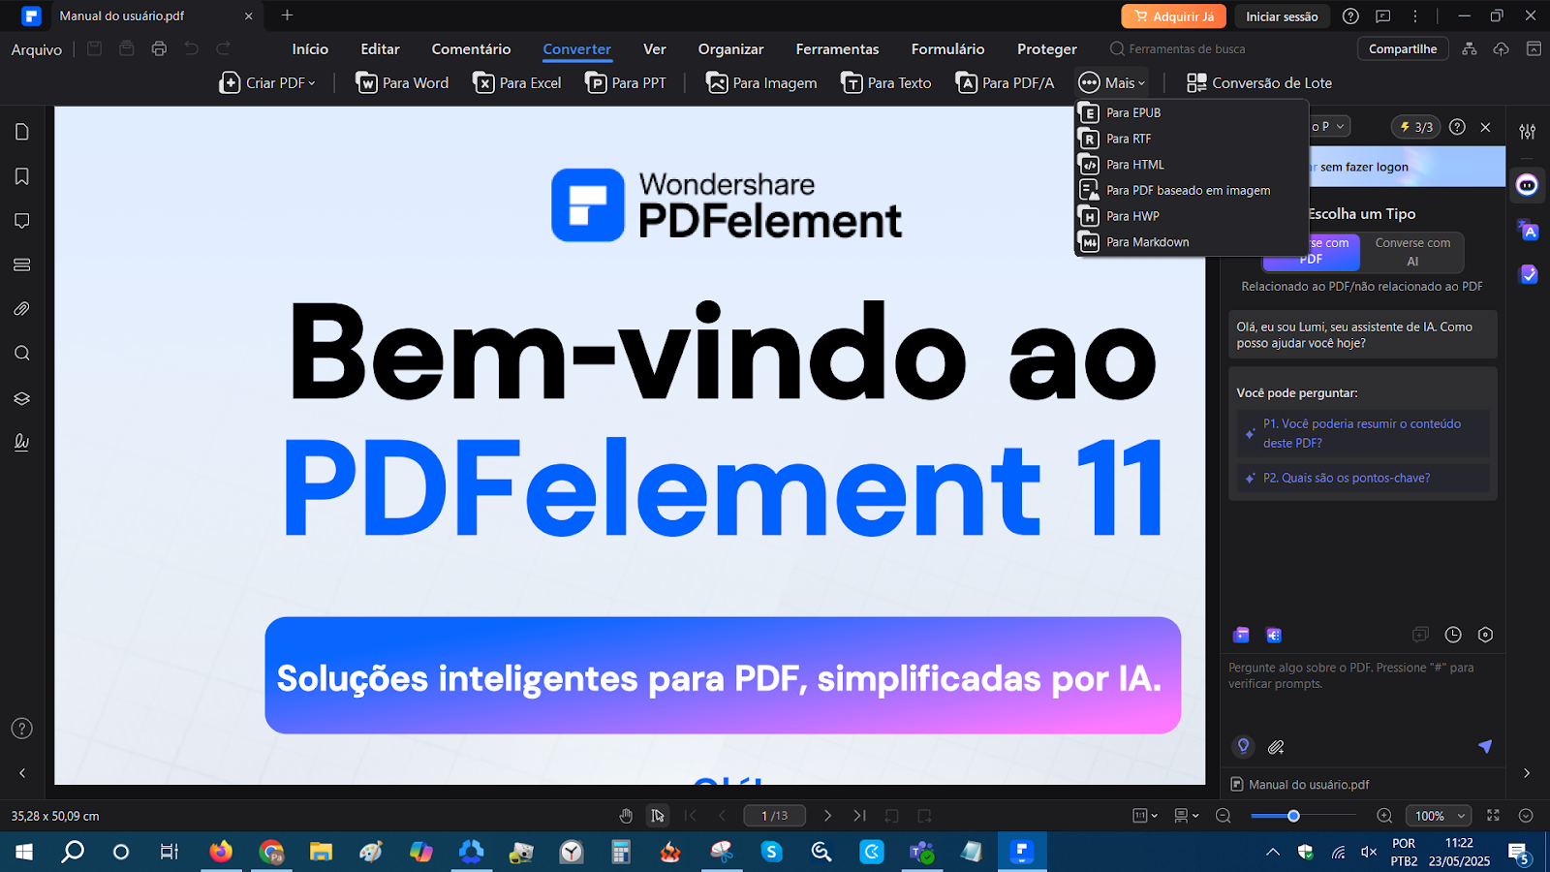Image resolution: width=1550 pixels, height=872 pixels.
Task: Click the Compartilhe button
Action: [1403, 48]
